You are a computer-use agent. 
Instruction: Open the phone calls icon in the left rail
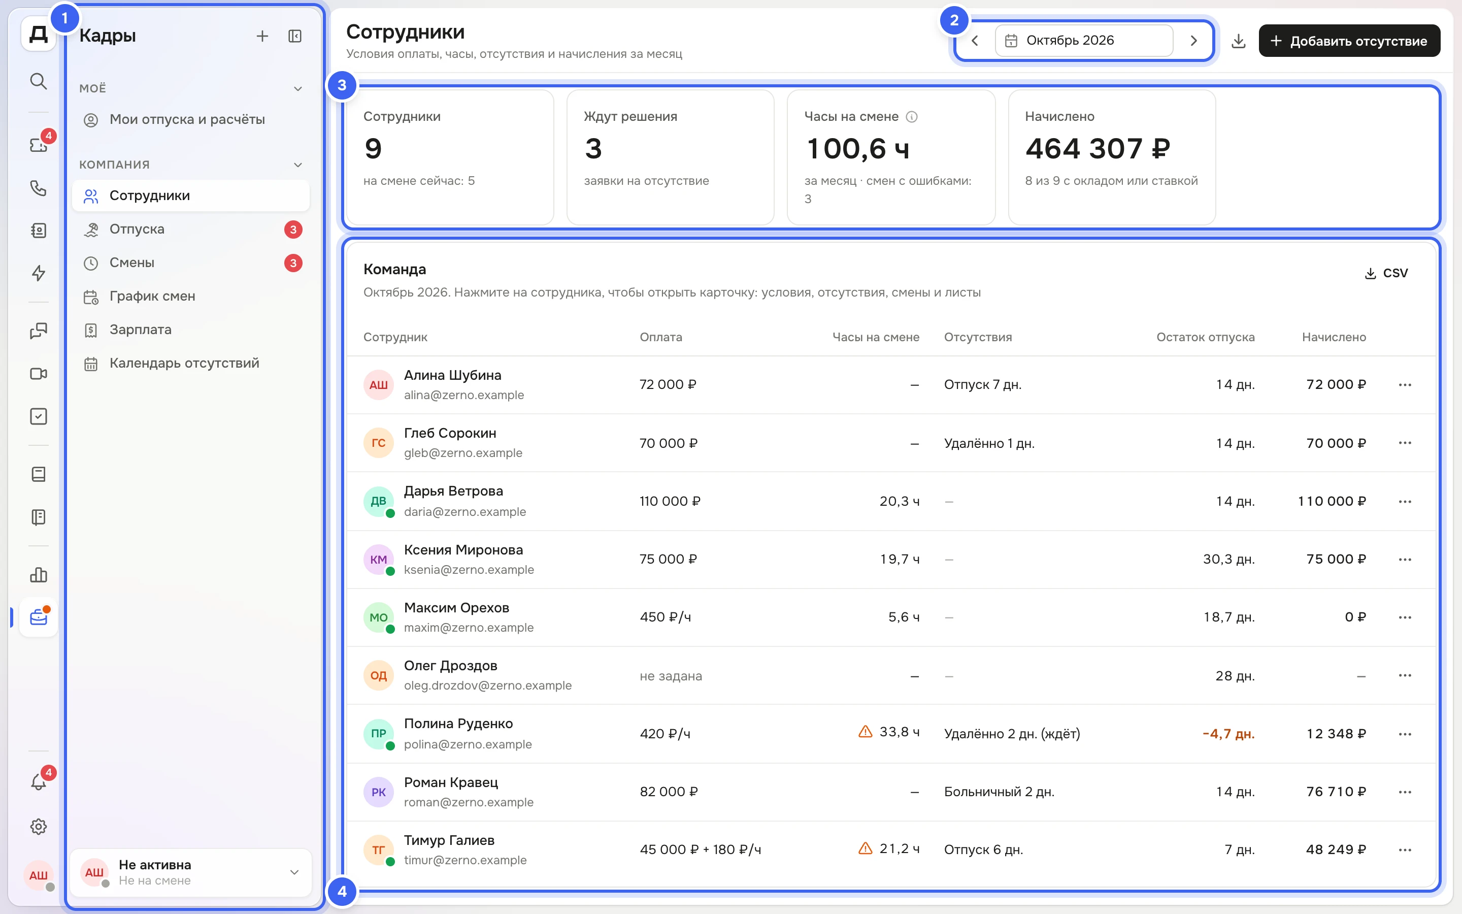click(x=38, y=188)
